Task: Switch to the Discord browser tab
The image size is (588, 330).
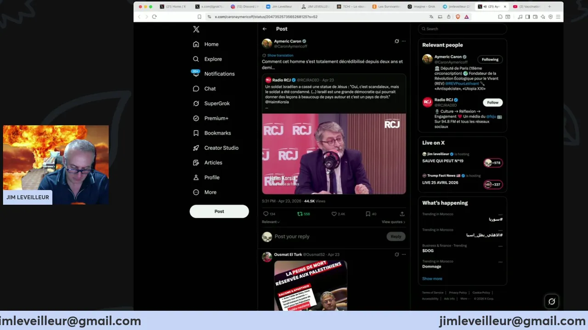Action: tap(245, 6)
